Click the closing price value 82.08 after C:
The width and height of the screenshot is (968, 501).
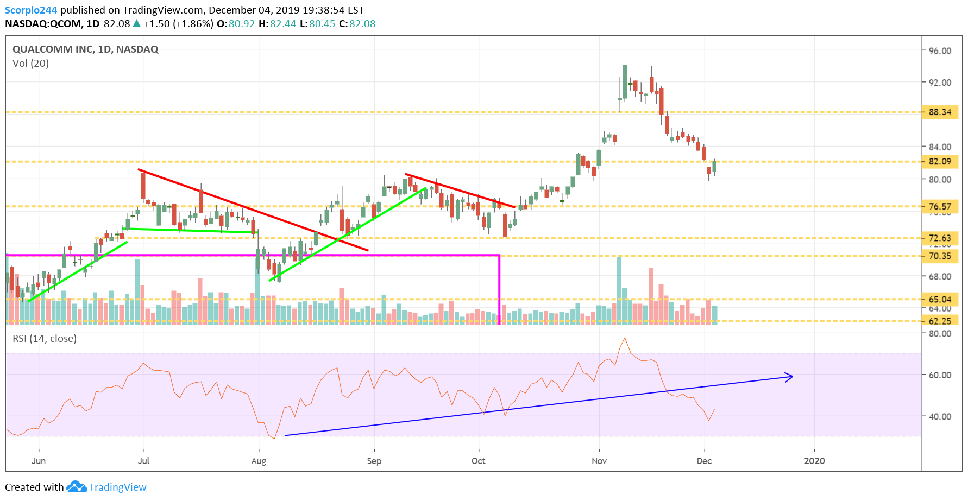[x=362, y=24]
